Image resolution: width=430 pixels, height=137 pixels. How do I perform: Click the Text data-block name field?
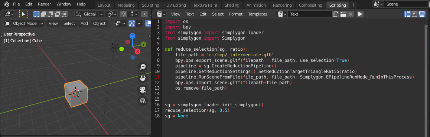pos(310,14)
